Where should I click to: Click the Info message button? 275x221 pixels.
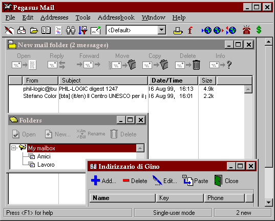click(x=220, y=61)
